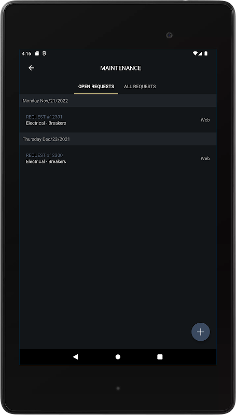Go back using the header arrow

[31, 68]
